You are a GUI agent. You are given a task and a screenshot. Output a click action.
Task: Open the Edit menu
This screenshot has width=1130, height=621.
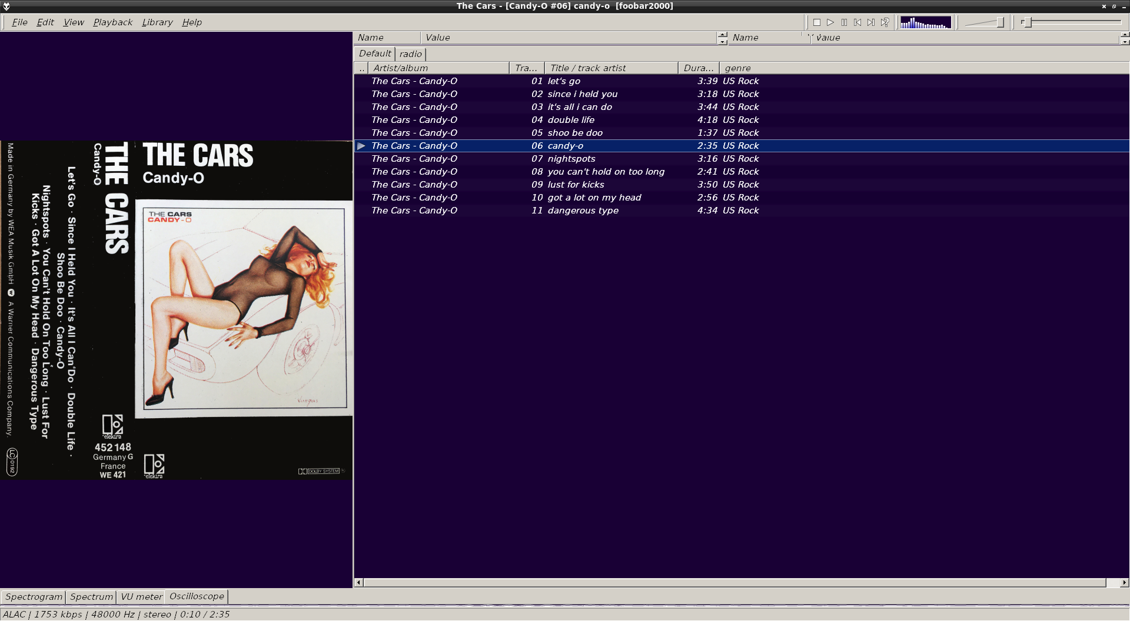click(x=45, y=22)
